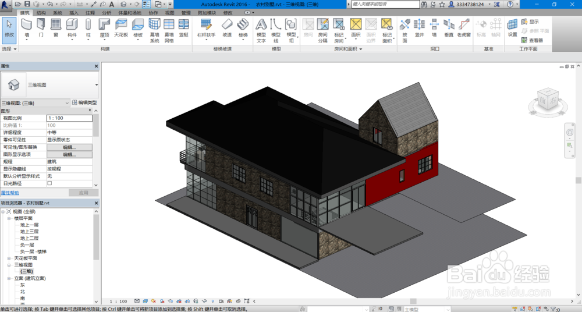Open the 地上一层 floor plan

29,225
